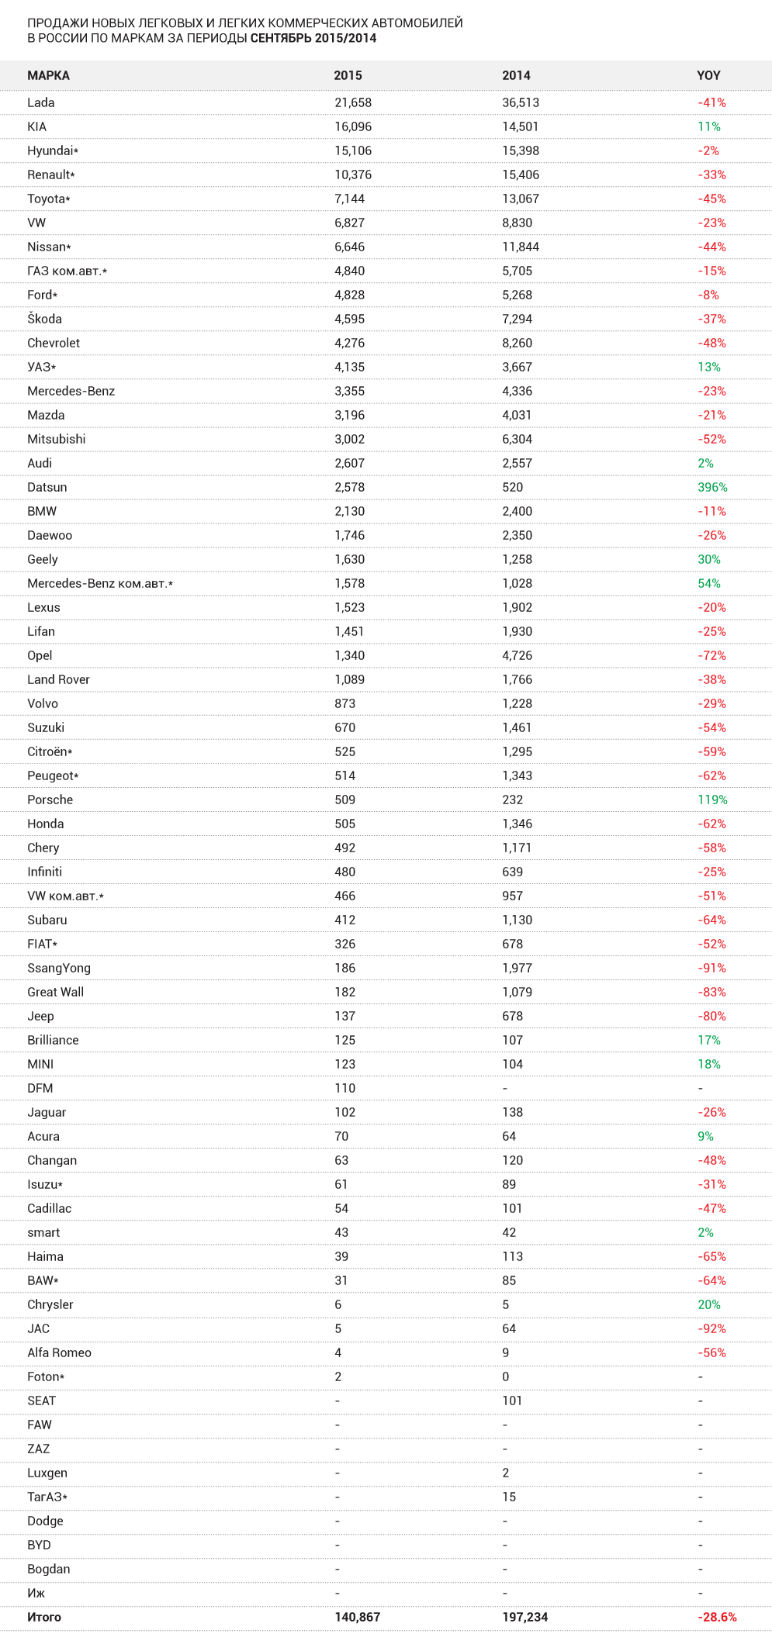Screen dimensions: 772x1651
Task: Click the Great Wall brand label
Action: click(55, 992)
